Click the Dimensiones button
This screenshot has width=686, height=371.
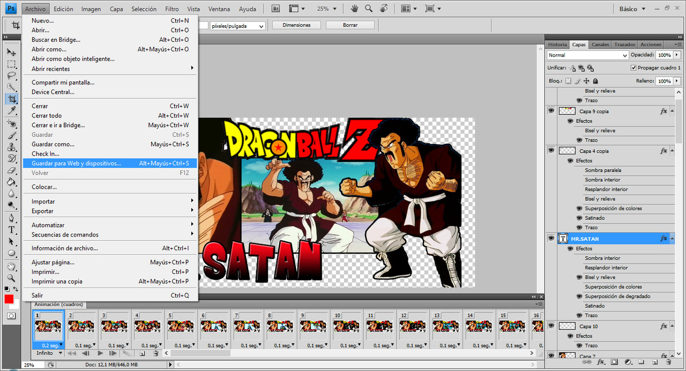(x=296, y=25)
